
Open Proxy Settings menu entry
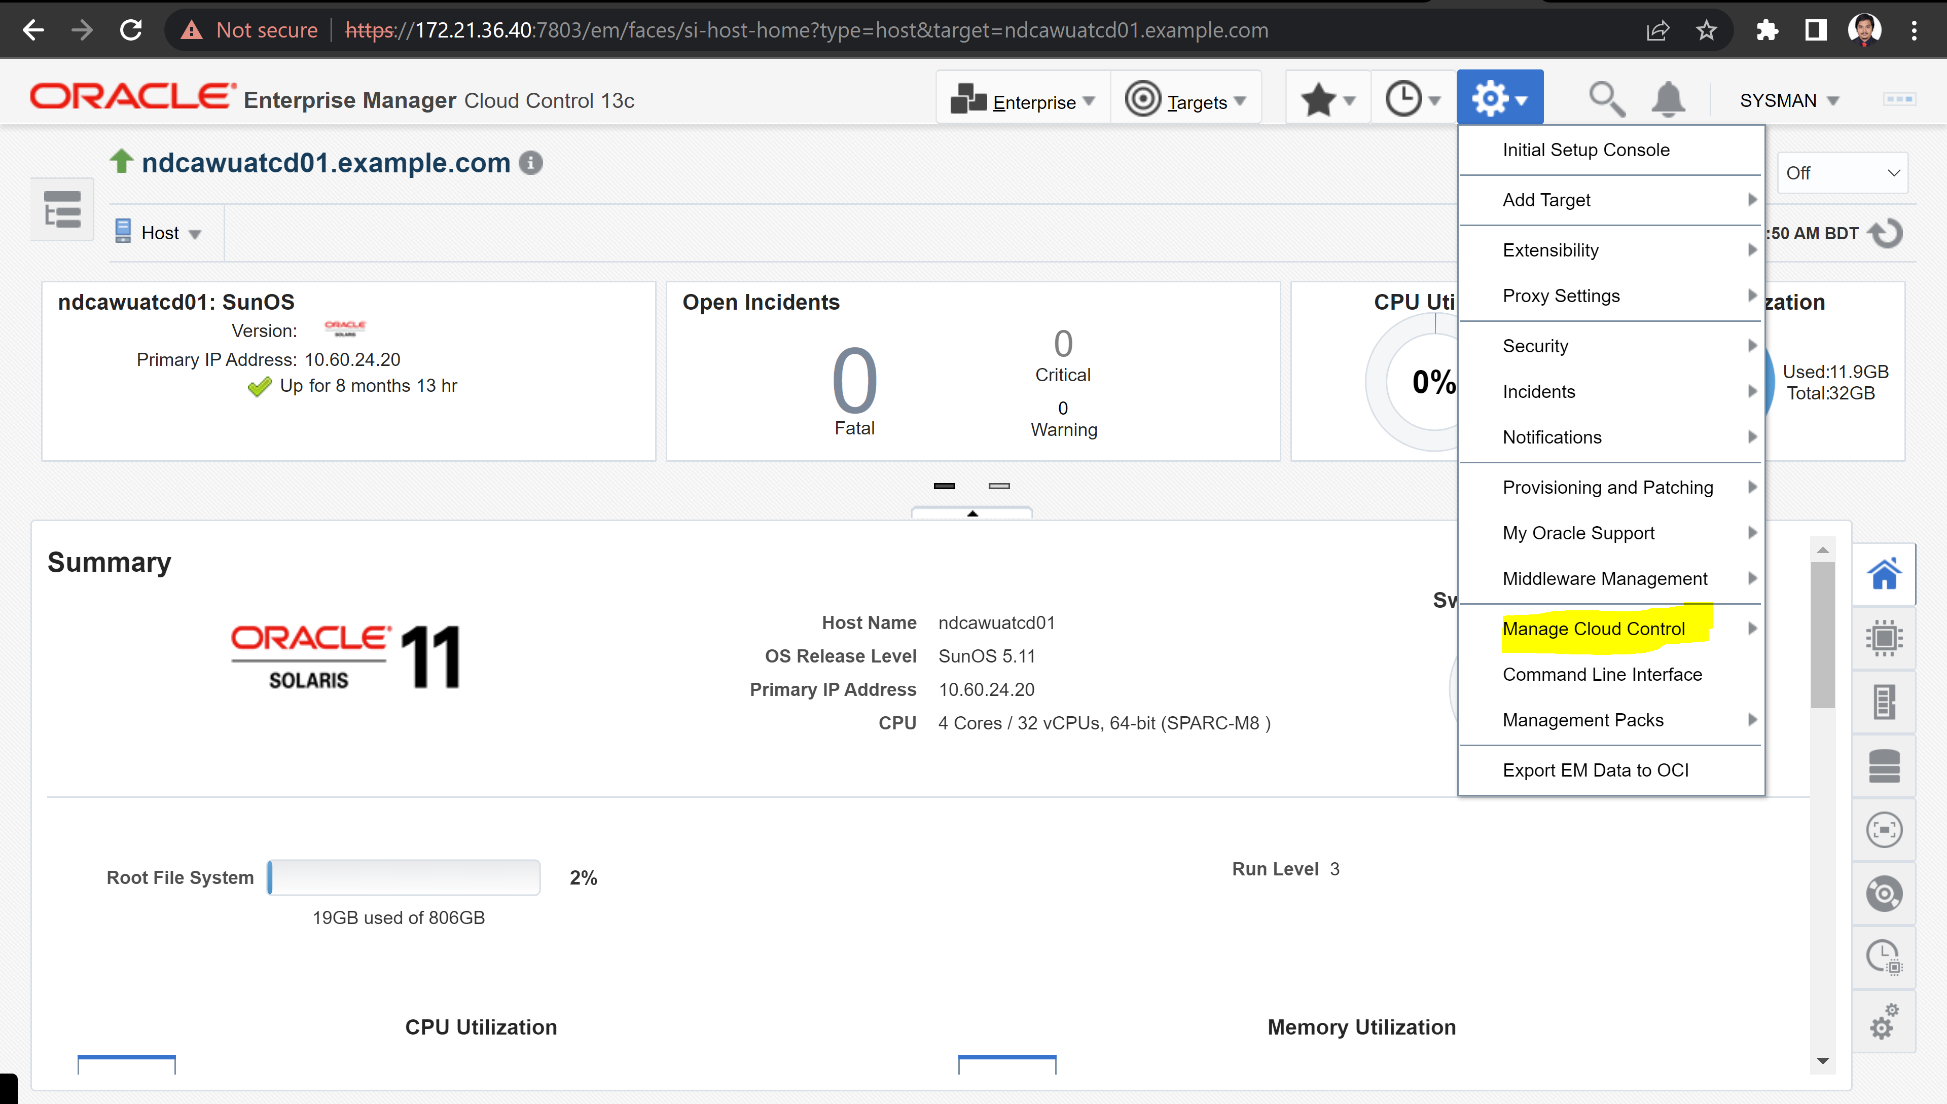click(x=1610, y=296)
